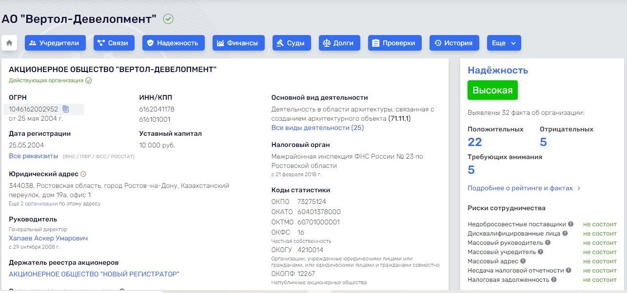Open the Финансы tab
This screenshot has width=627, height=293.
pos(238,43)
